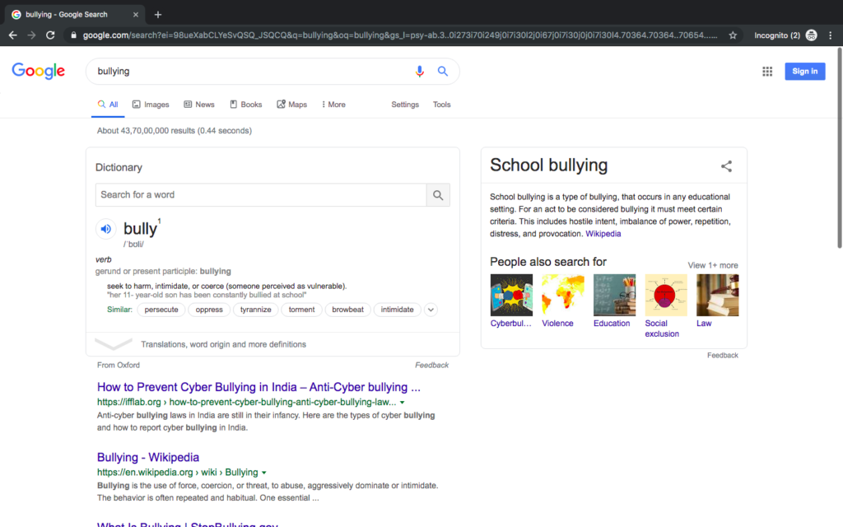Viewport: 843px width, 527px height.
Task: Click the address bar URL
Action: (x=400, y=35)
